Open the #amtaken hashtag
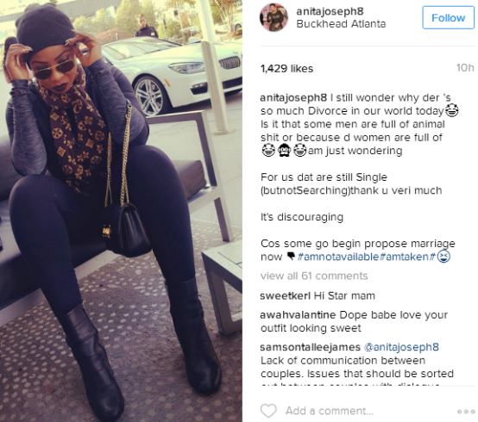This screenshot has height=422, width=478. [x=404, y=257]
